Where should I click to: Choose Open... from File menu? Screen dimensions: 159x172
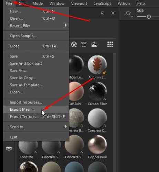(36, 18)
